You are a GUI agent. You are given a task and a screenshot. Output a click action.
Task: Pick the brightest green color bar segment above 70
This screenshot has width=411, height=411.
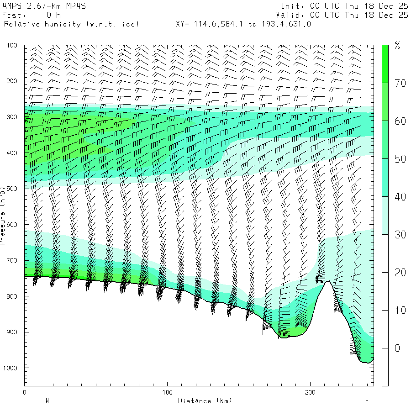coord(385,64)
